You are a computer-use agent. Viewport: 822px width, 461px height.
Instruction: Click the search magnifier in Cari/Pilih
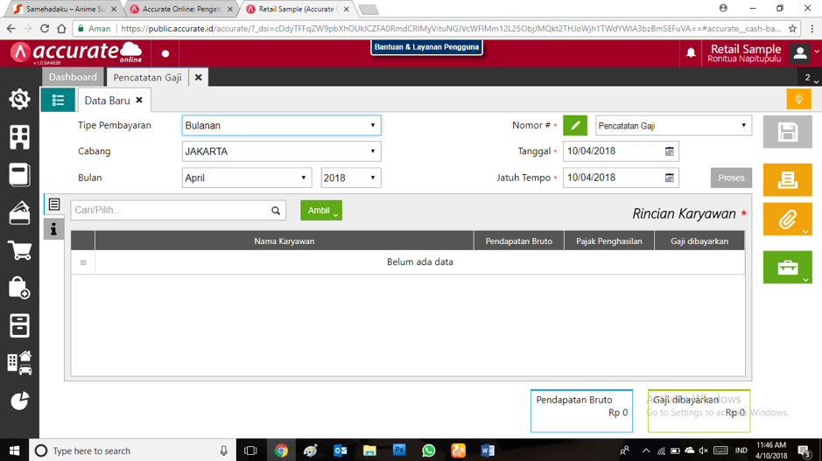[x=276, y=210]
